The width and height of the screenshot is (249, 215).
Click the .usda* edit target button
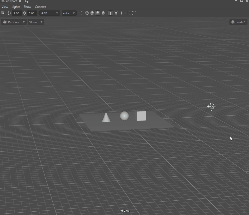click(238, 22)
